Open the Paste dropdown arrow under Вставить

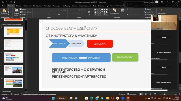click(4, 15)
